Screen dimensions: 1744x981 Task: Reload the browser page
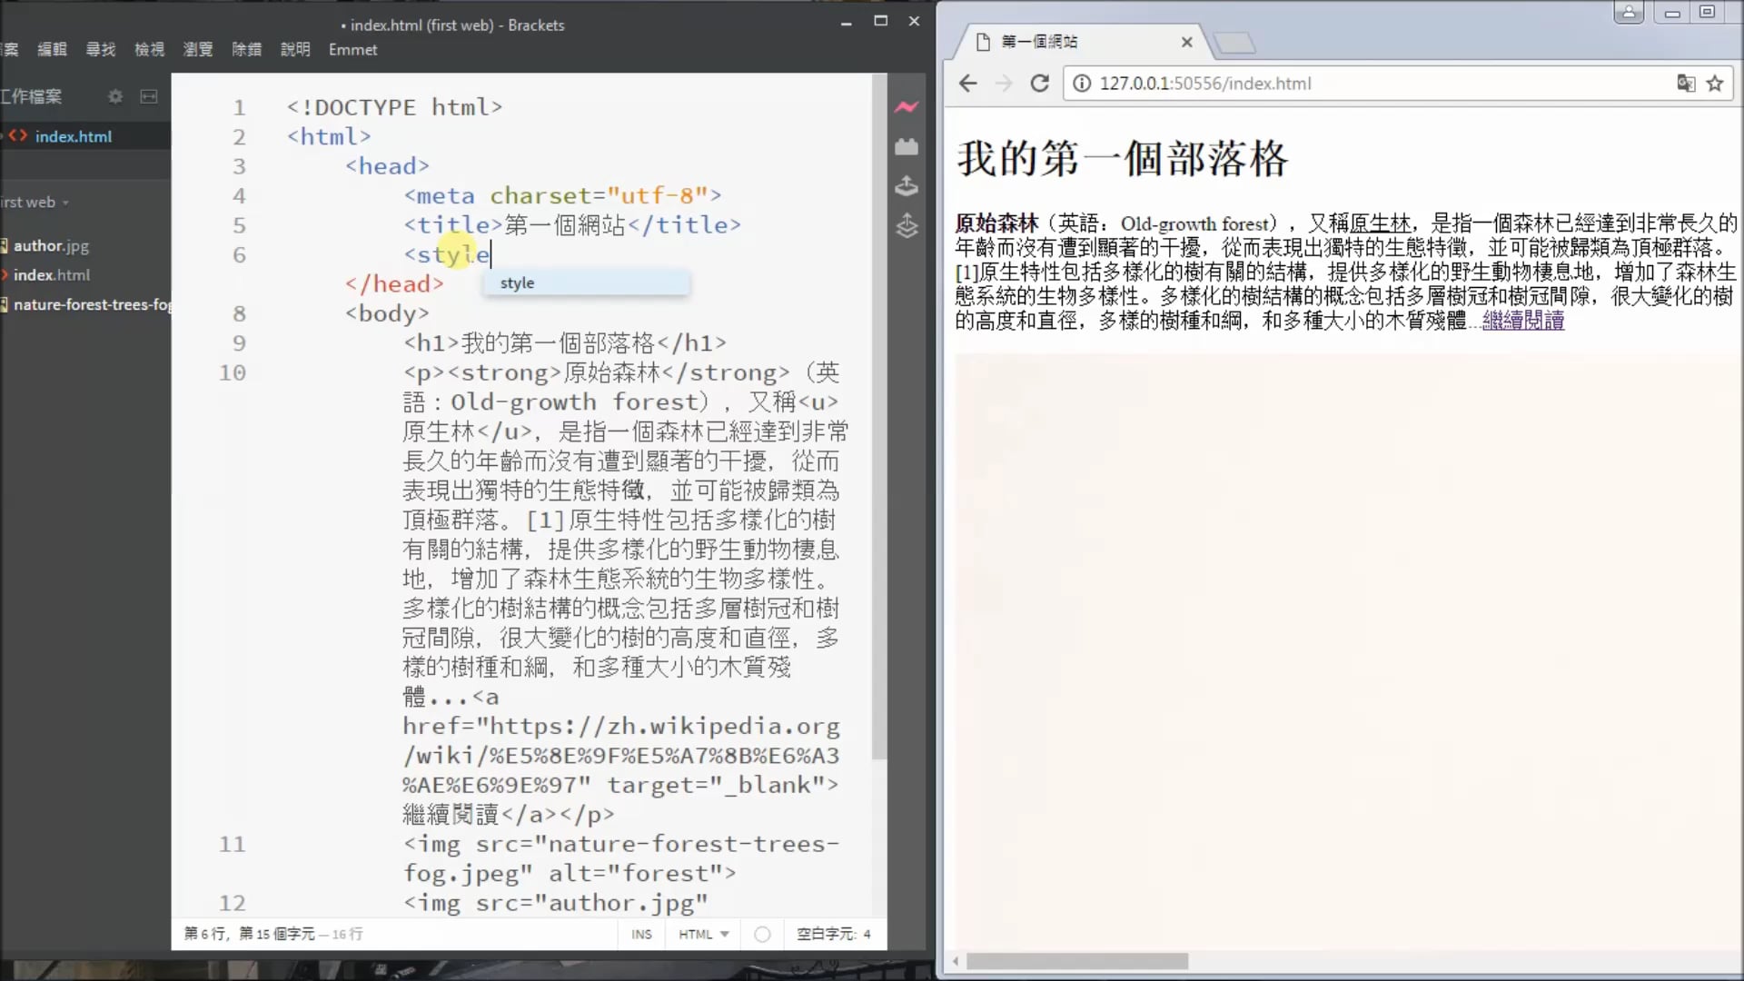click(1039, 84)
